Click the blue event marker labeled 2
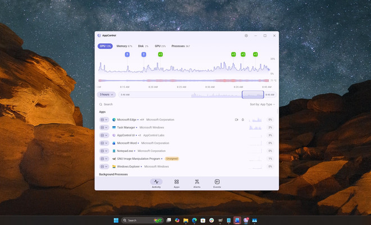 coord(143,55)
